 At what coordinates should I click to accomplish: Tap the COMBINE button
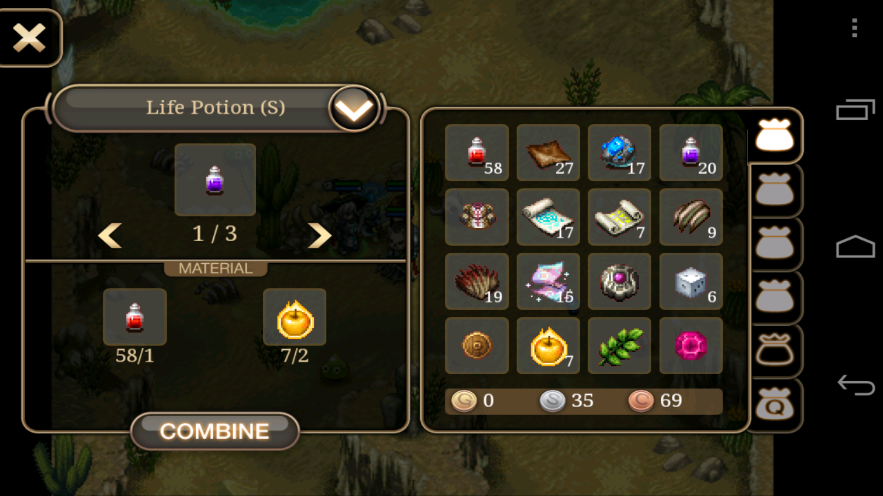(215, 431)
